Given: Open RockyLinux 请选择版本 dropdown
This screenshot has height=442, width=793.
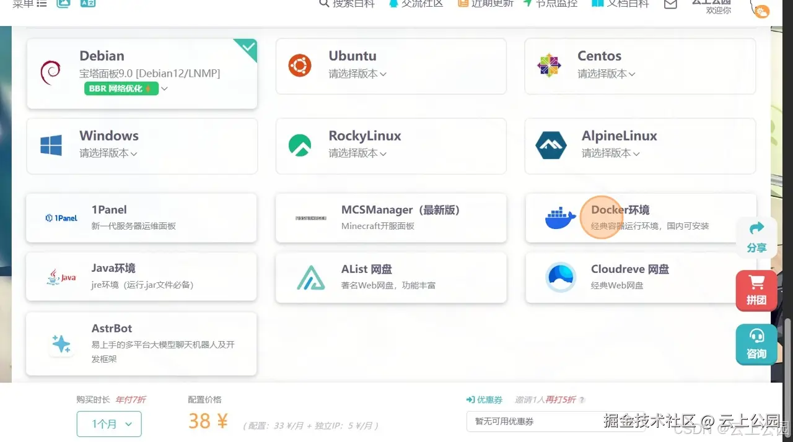Looking at the screenshot, I should point(357,153).
